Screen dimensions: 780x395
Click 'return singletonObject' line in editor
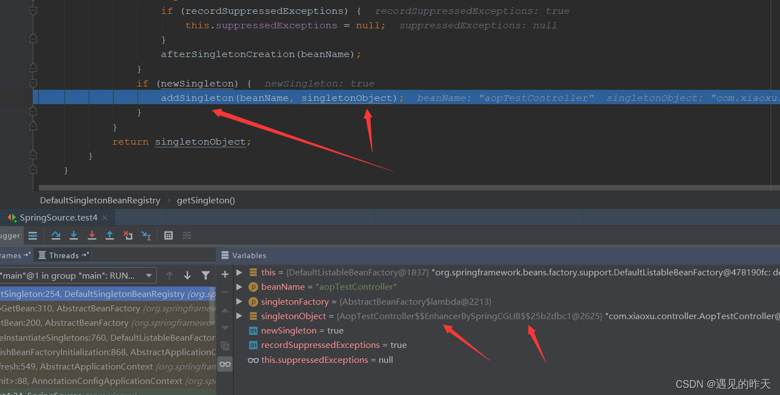[x=182, y=142]
